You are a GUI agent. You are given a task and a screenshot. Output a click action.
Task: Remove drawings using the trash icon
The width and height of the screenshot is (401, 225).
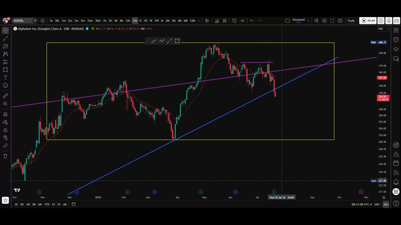pyautogui.click(x=5, y=156)
